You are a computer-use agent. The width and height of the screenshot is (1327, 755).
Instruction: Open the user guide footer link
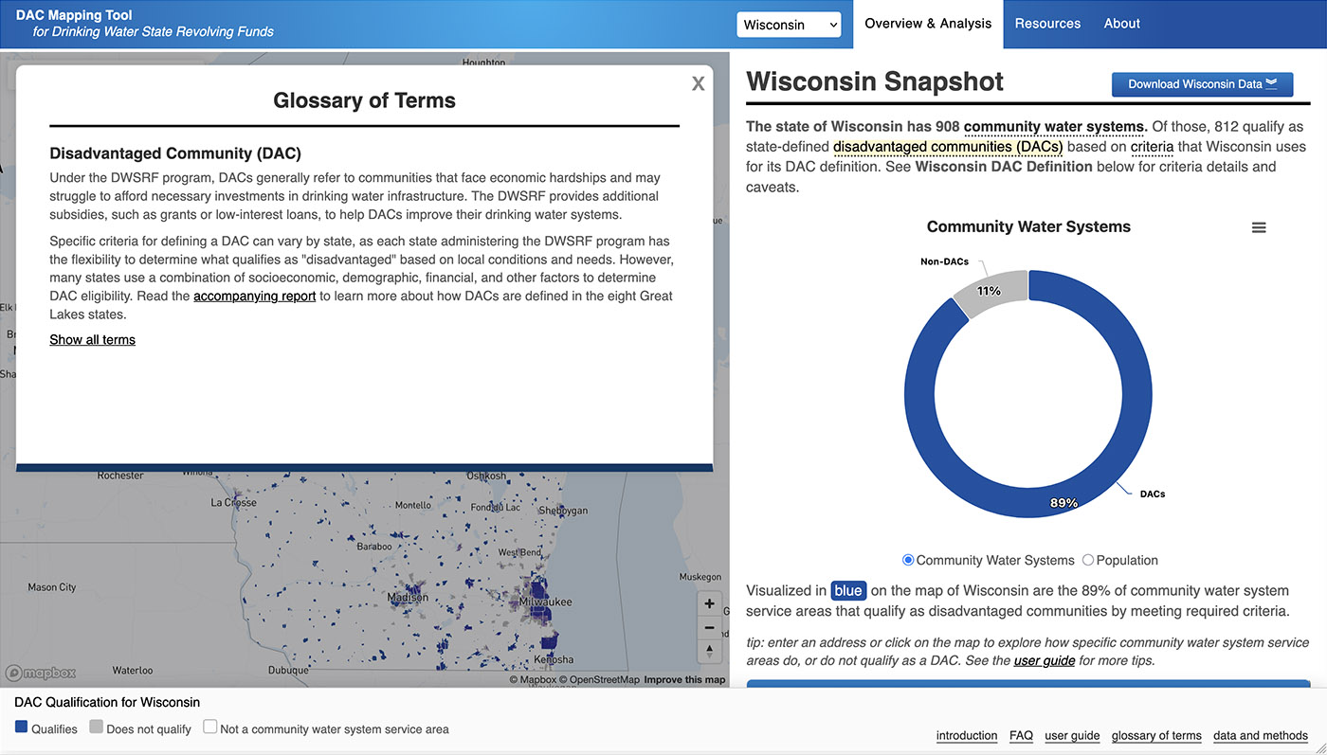[x=1072, y=736]
